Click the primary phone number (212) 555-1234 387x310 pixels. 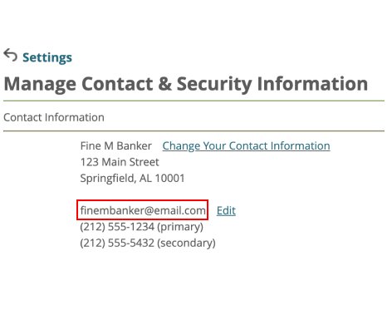pyautogui.click(x=117, y=227)
